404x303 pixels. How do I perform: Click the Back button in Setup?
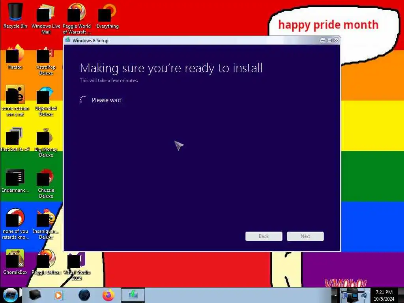(264, 236)
